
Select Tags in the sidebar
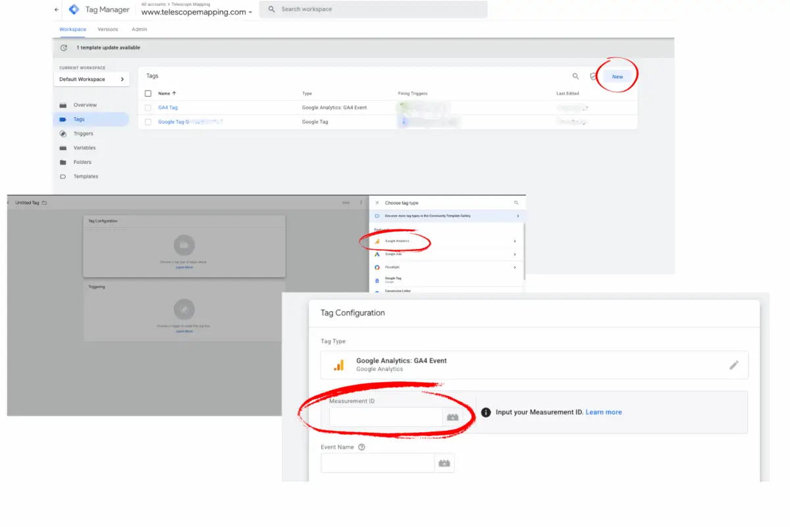point(91,119)
